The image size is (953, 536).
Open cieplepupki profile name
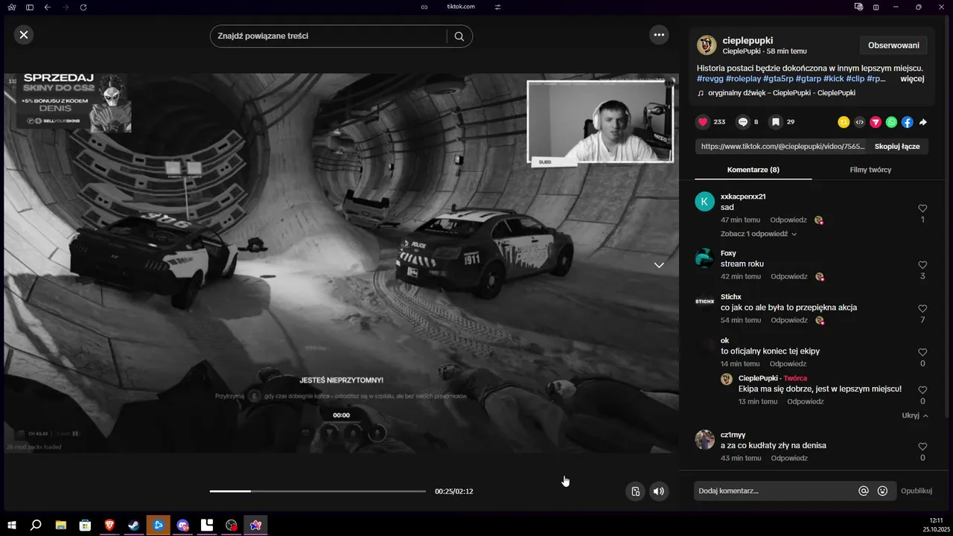[748, 40]
